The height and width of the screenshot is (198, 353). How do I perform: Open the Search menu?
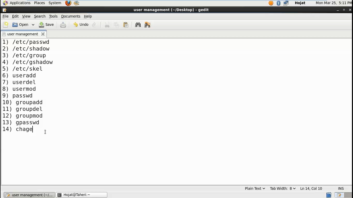40,16
